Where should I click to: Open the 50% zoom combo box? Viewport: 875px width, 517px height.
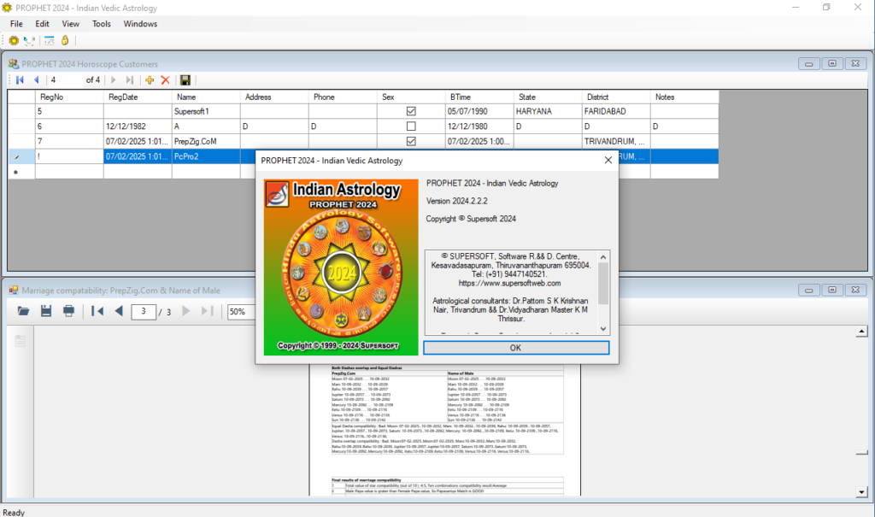click(x=241, y=312)
